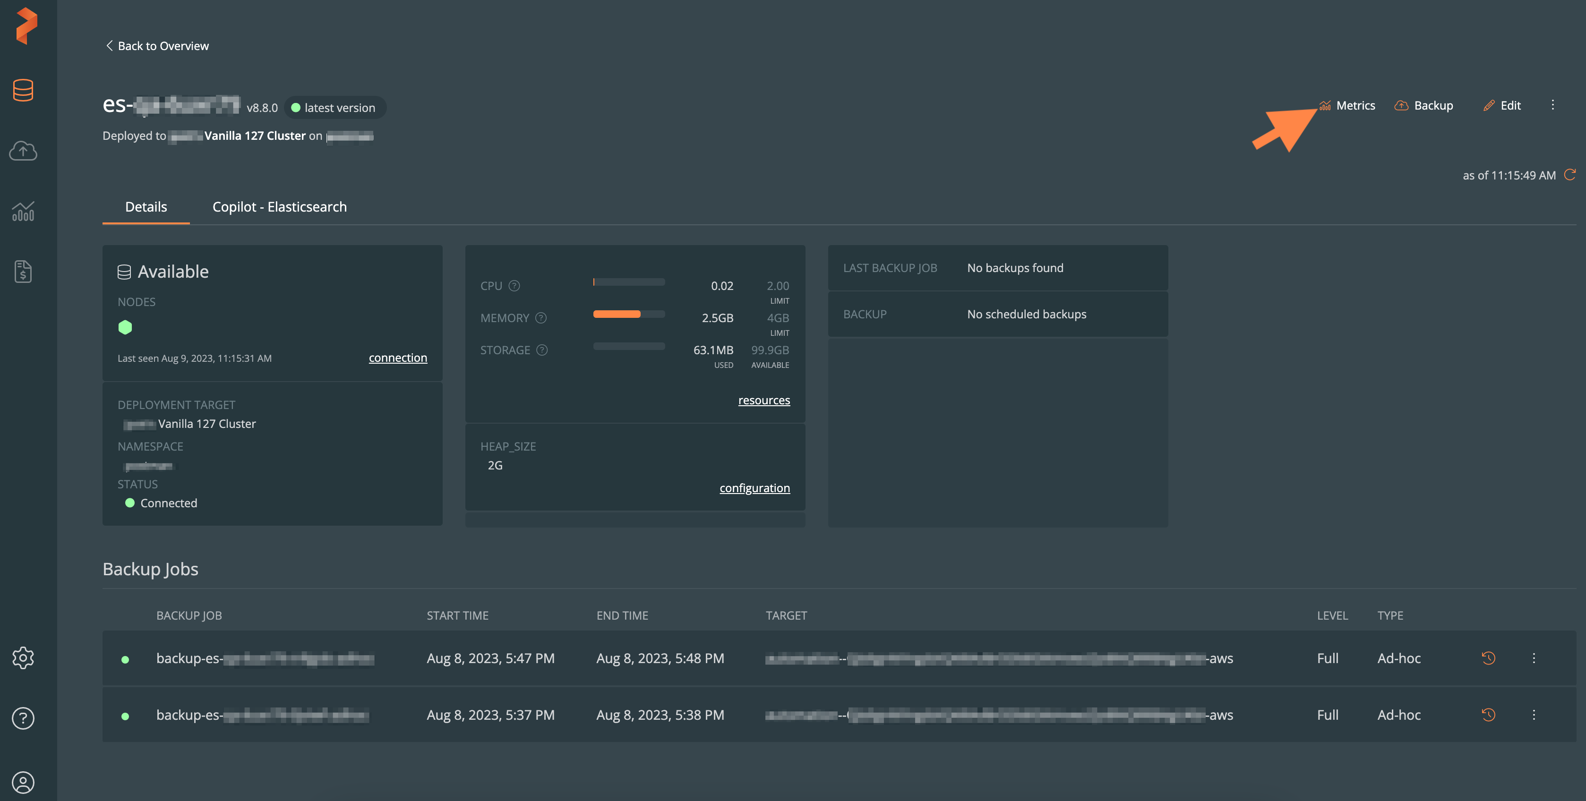Click 'No scheduled backups' text

tap(1026, 314)
